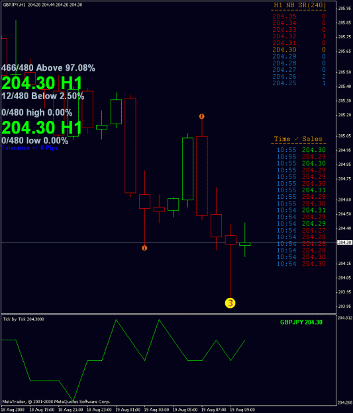Click the 204.15 price axis label
This screenshot has height=413, width=353.
pos(344,264)
